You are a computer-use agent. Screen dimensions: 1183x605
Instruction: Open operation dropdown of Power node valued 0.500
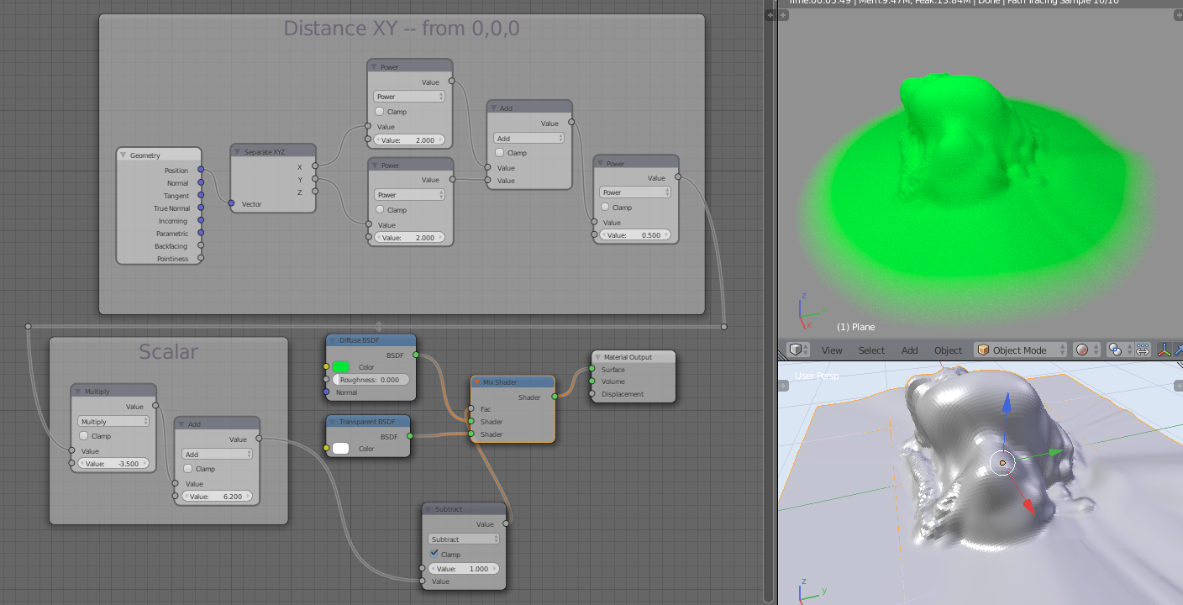[x=634, y=192]
